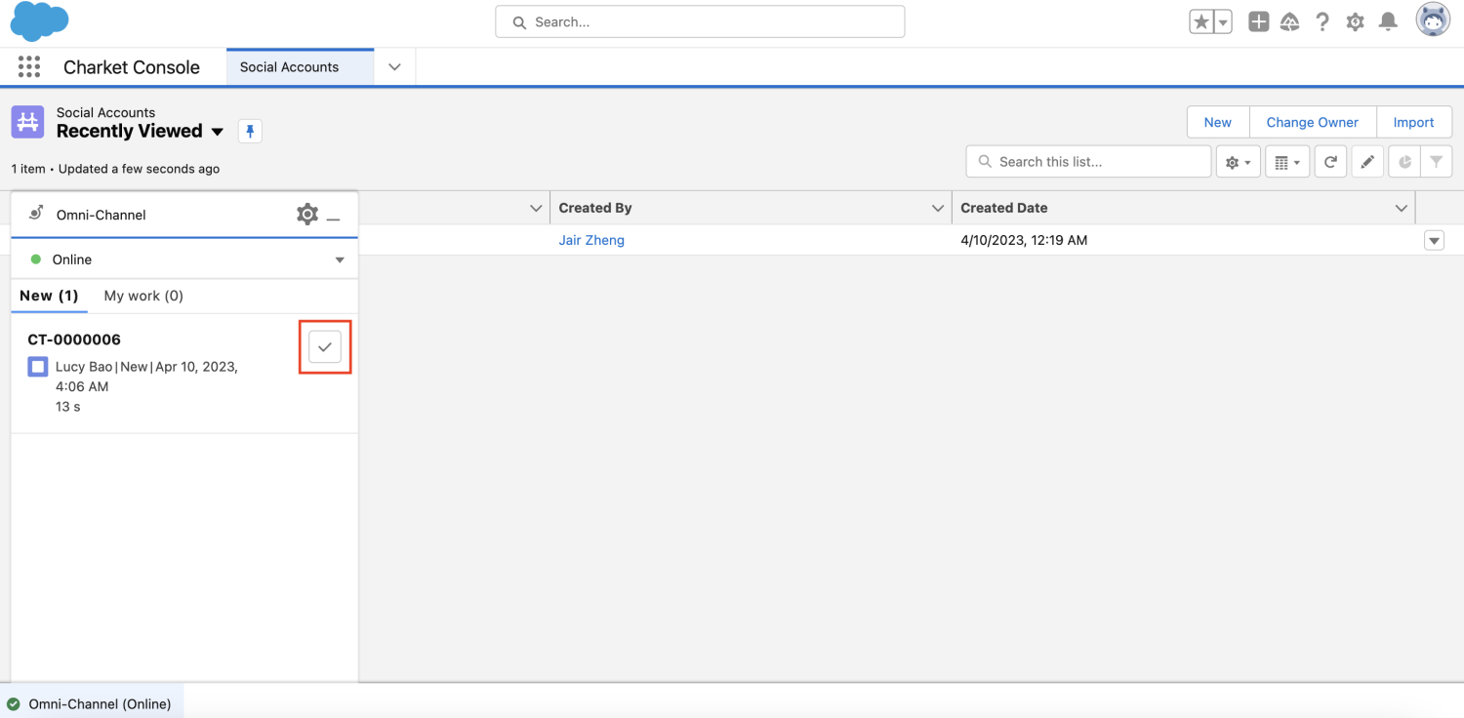Screen dimensions: 1464x718
Task: Click the Change Owner button
Action: (x=1312, y=122)
